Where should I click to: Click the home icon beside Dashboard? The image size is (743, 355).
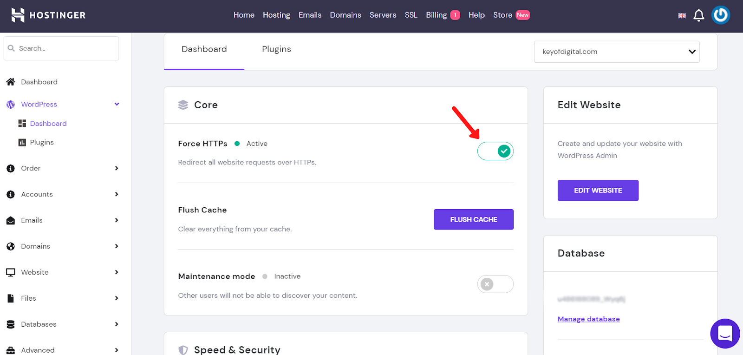point(11,82)
